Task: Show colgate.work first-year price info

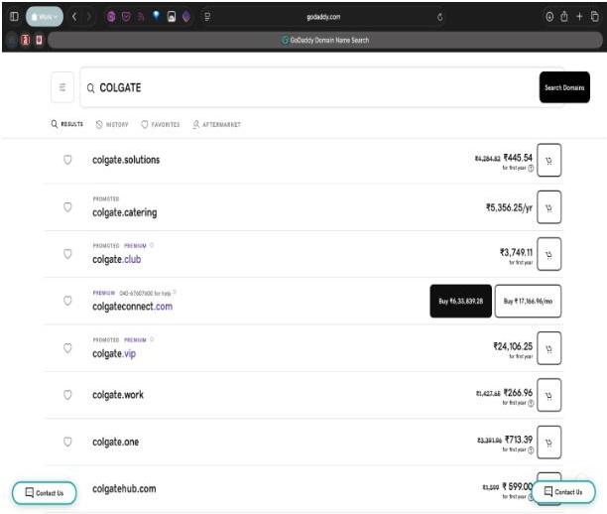Action: click(531, 403)
